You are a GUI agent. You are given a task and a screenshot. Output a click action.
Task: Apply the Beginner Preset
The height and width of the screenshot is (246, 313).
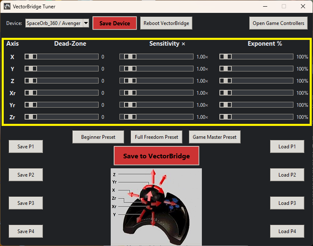tap(99, 137)
